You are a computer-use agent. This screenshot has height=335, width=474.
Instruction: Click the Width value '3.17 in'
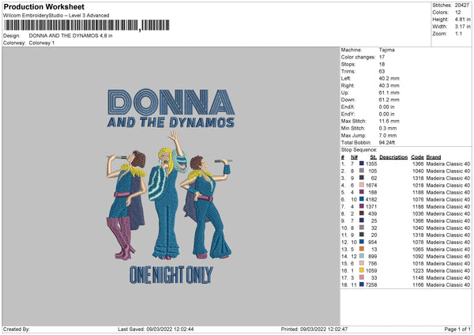click(462, 27)
